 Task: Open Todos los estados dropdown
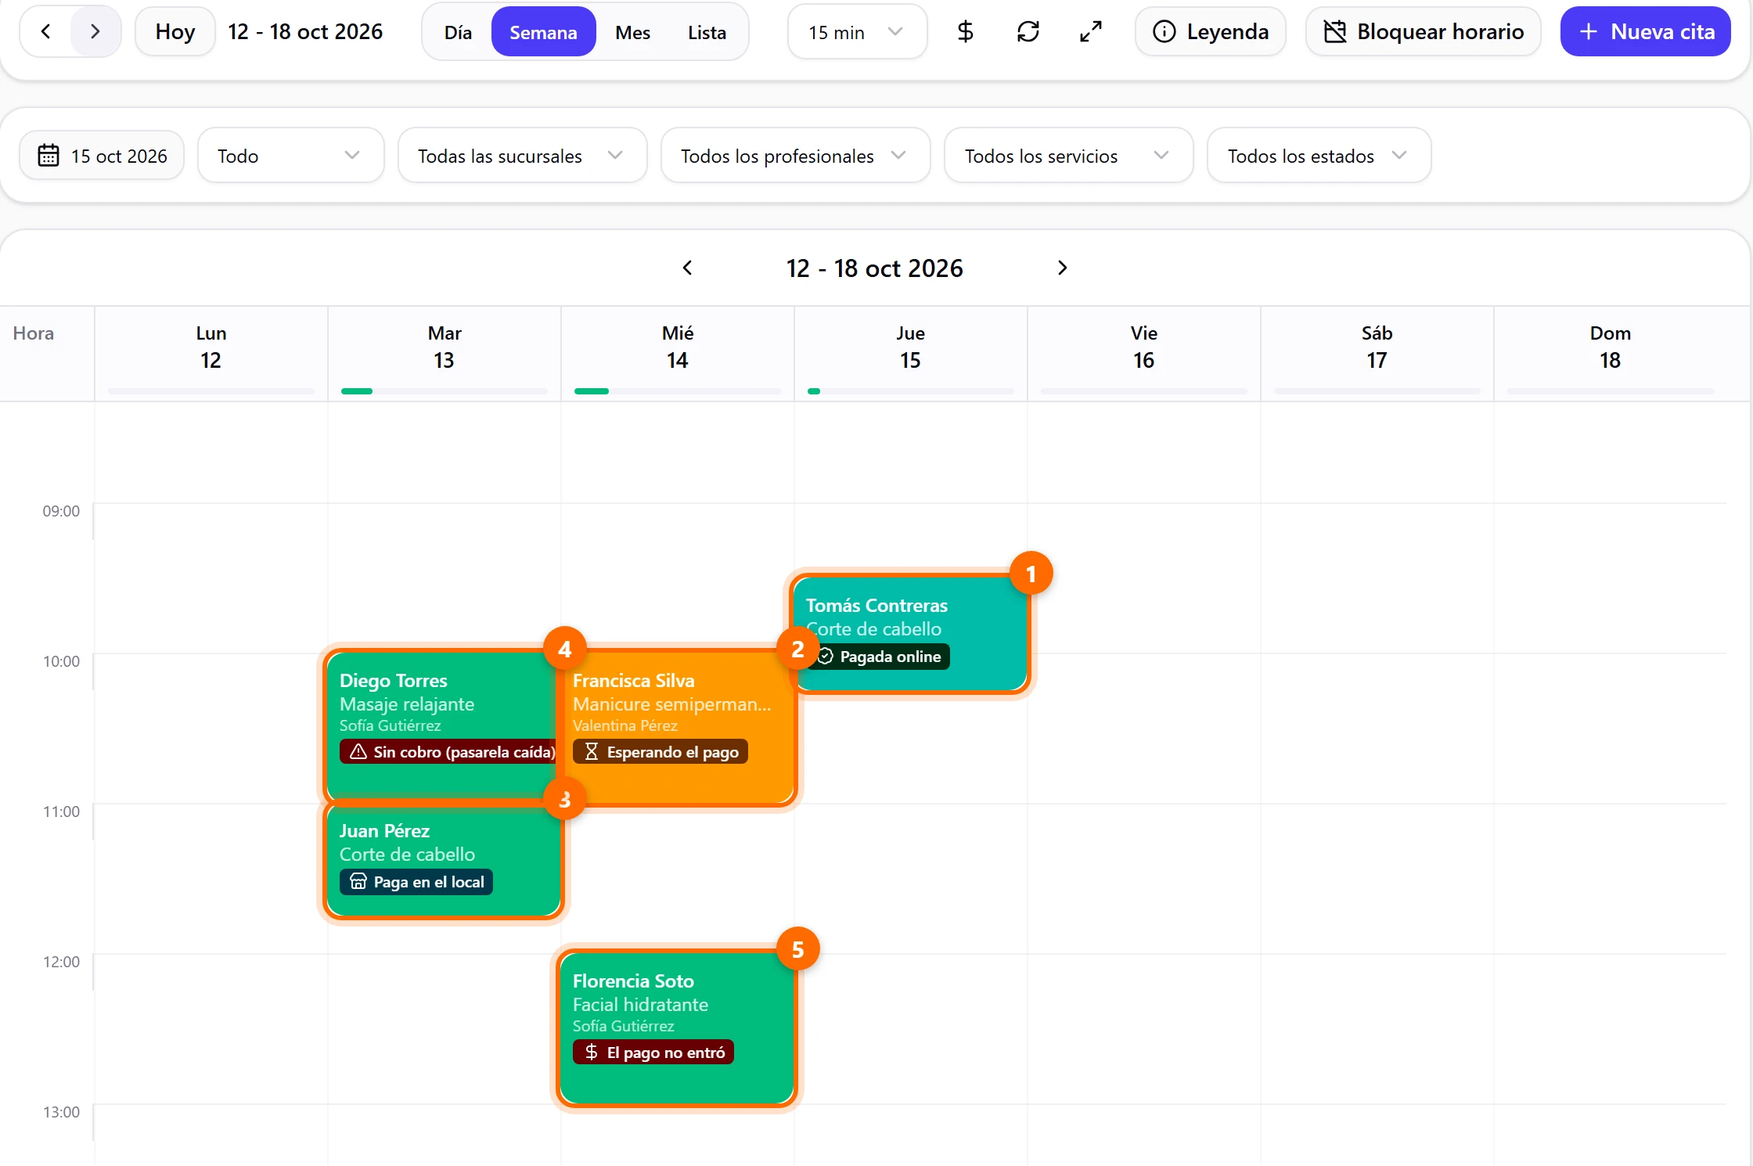pyautogui.click(x=1319, y=155)
